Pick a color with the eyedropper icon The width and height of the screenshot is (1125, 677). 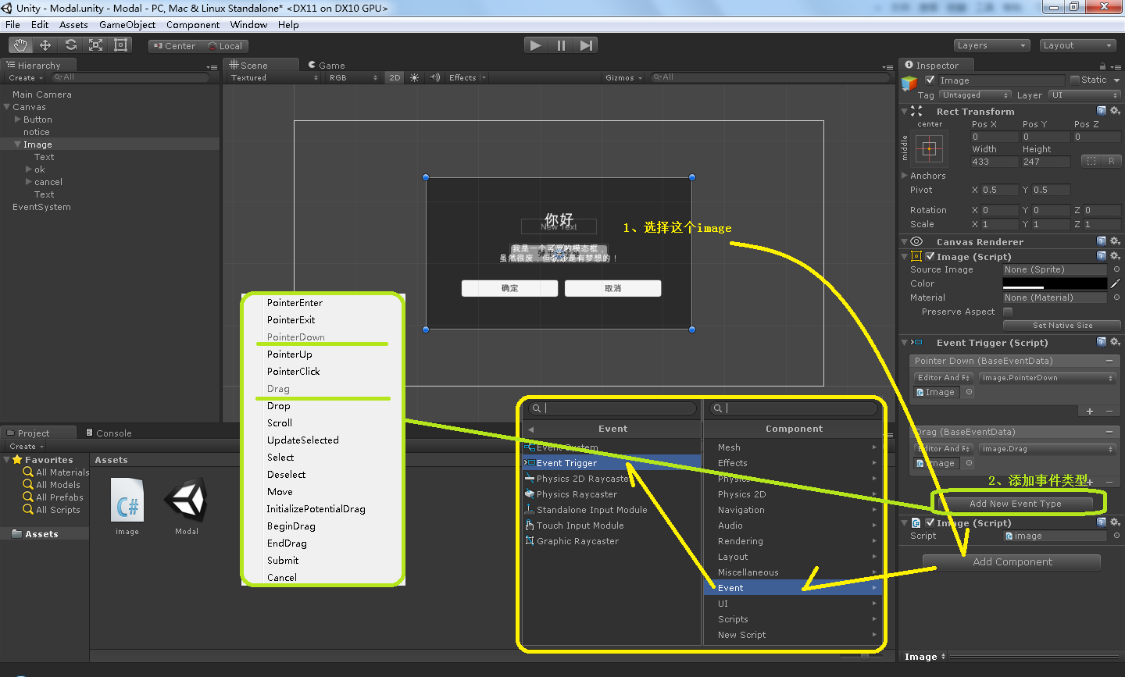pos(1116,283)
